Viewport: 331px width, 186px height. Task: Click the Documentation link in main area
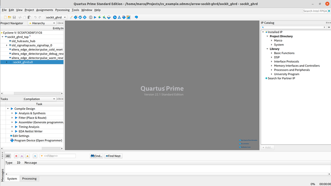[244, 144]
